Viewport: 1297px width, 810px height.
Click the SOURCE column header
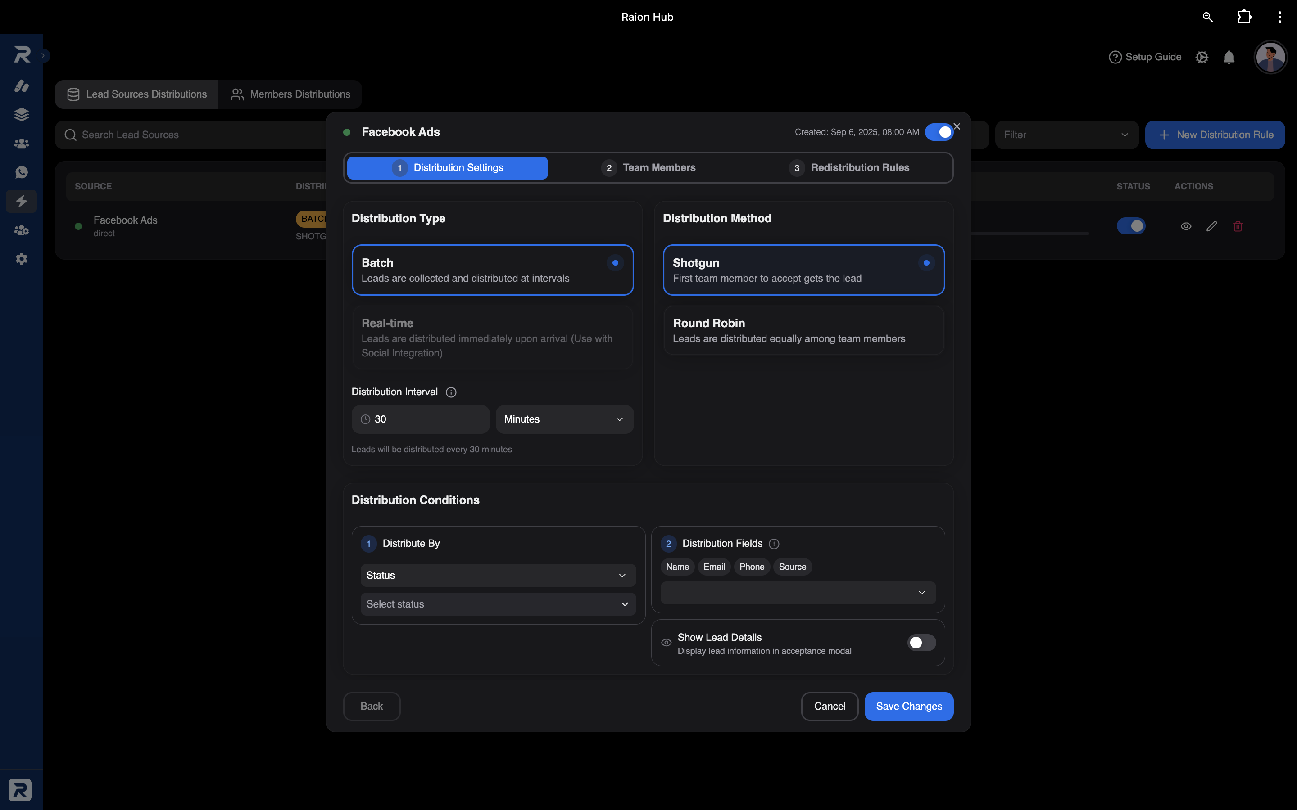[93, 186]
